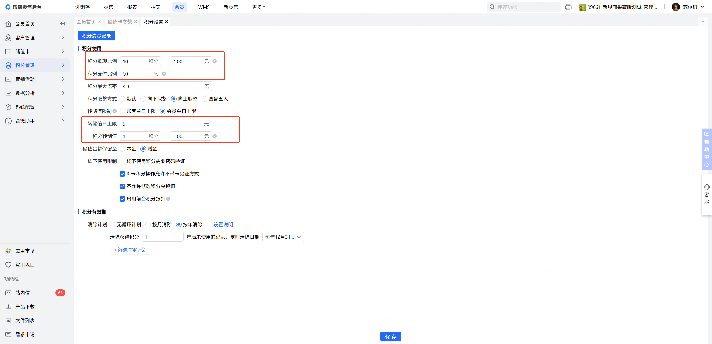Click help icon beside 积分抵现比例
This screenshot has width=712, height=344.
215,61
